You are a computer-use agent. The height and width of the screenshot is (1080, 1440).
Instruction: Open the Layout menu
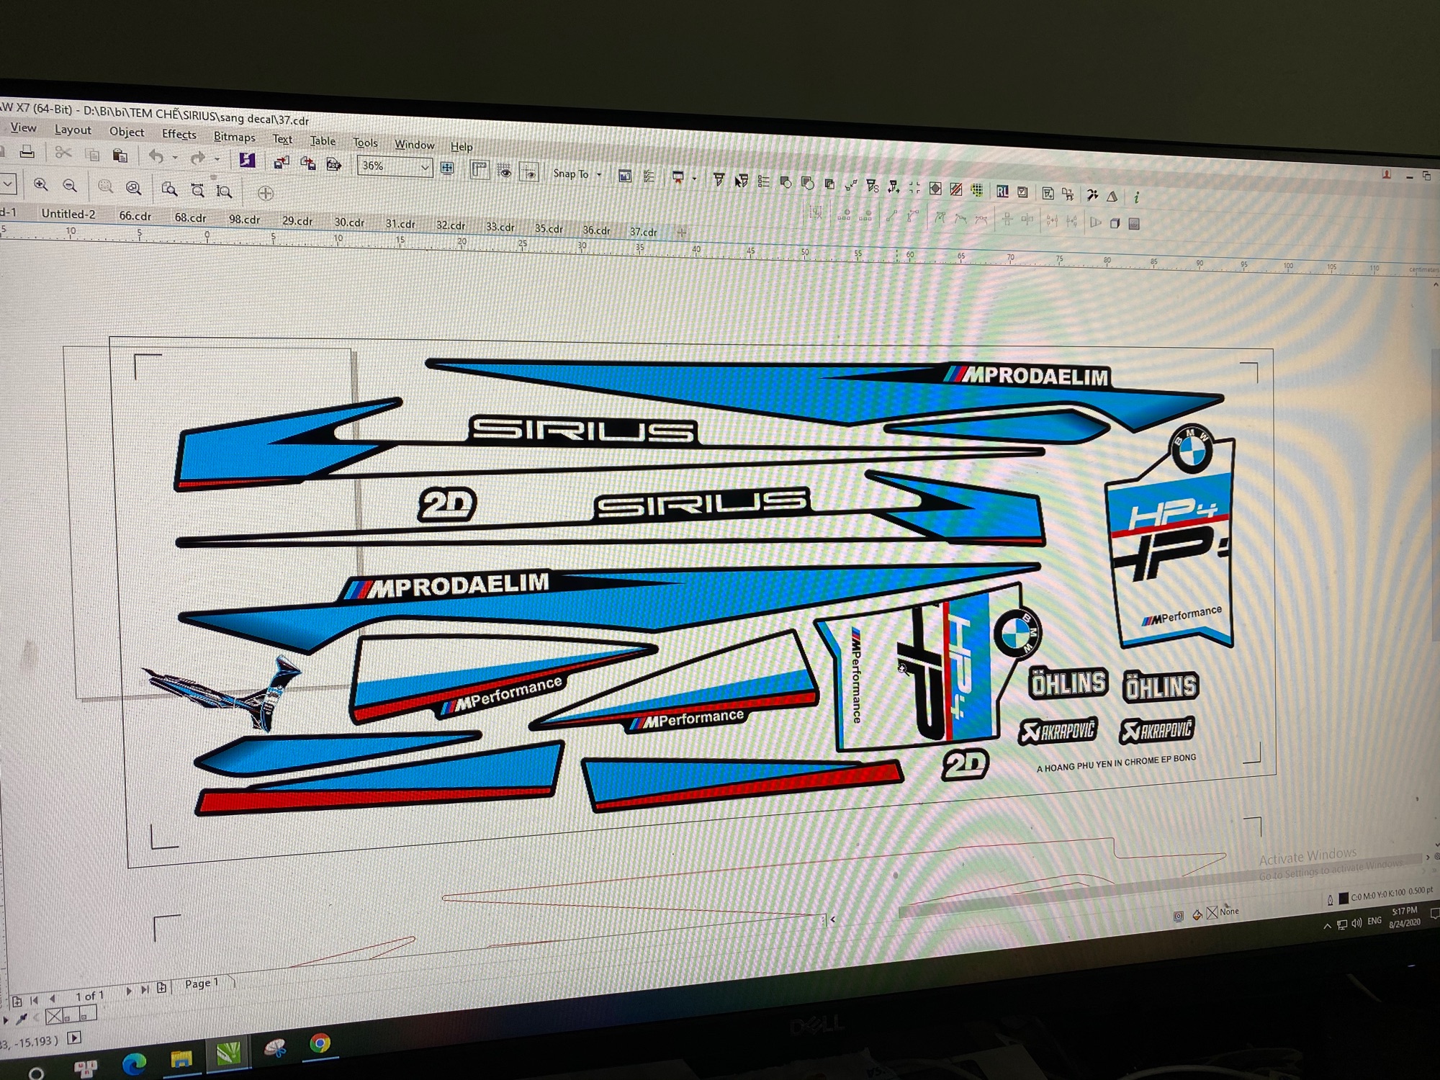point(73,130)
